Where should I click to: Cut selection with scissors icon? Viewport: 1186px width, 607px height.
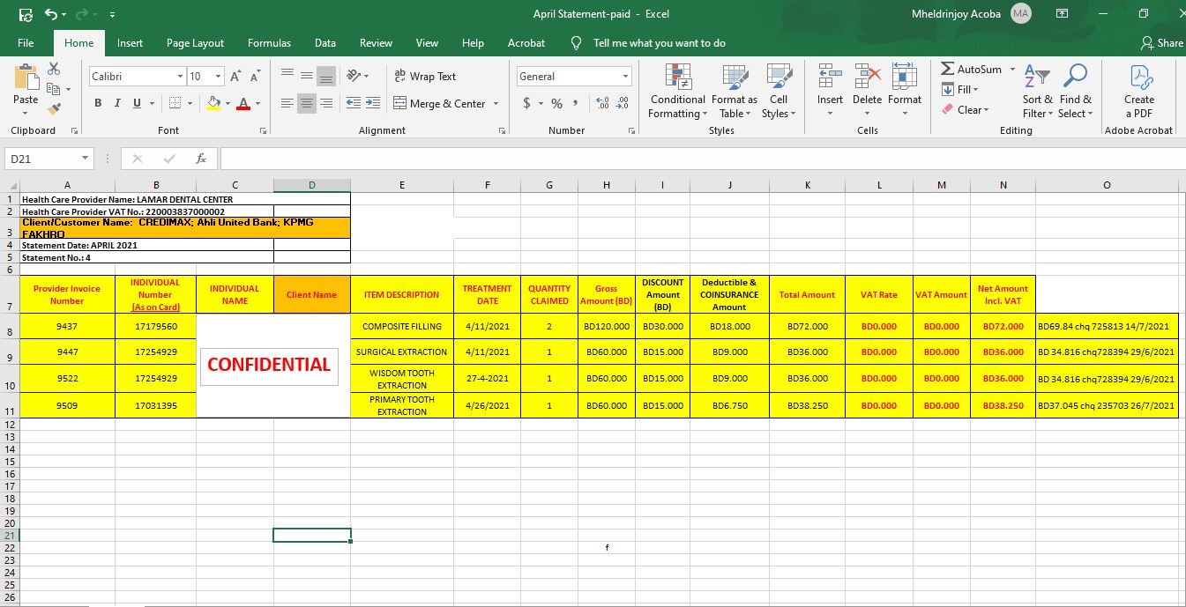coord(54,68)
